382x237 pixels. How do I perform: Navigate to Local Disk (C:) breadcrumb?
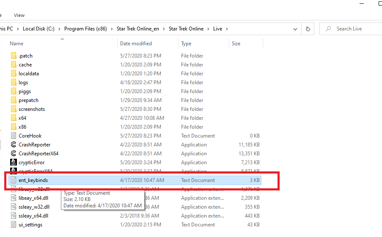(x=39, y=29)
